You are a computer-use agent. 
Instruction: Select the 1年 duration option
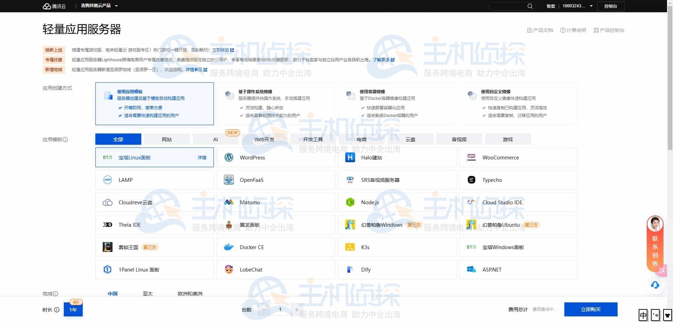73,310
